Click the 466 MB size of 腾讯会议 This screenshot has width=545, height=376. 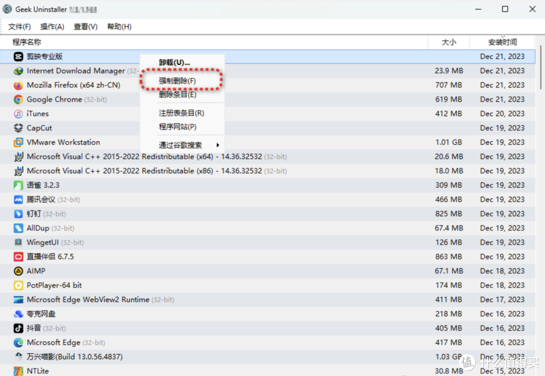(449, 199)
